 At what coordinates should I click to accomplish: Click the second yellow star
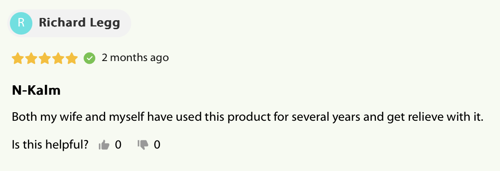tap(31, 58)
